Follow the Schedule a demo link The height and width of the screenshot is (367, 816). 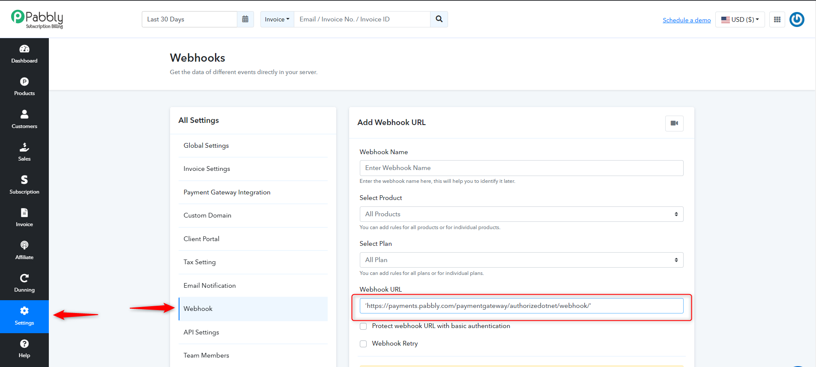click(687, 20)
